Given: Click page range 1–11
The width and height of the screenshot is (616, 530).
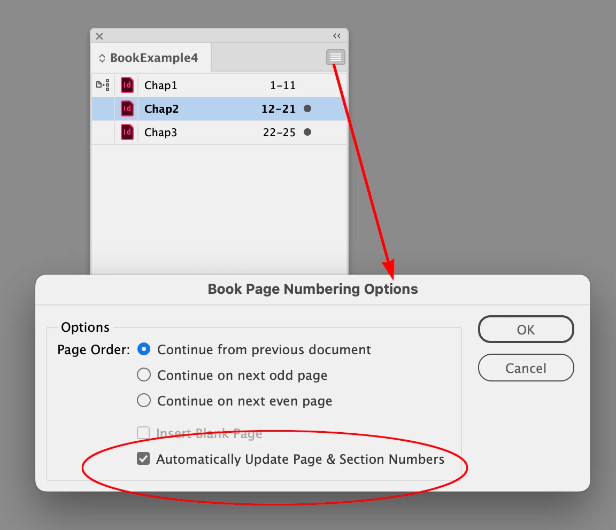Looking at the screenshot, I should (x=282, y=85).
